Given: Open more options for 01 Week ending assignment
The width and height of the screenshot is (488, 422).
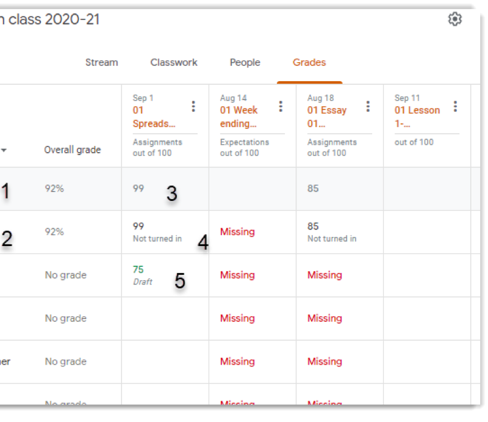Looking at the screenshot, I should pos(281,107).
